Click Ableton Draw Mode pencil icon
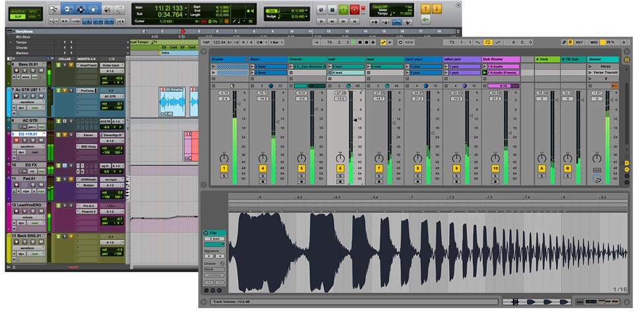Viewport: 634px width, 312px height. click(x=564, y=42)
